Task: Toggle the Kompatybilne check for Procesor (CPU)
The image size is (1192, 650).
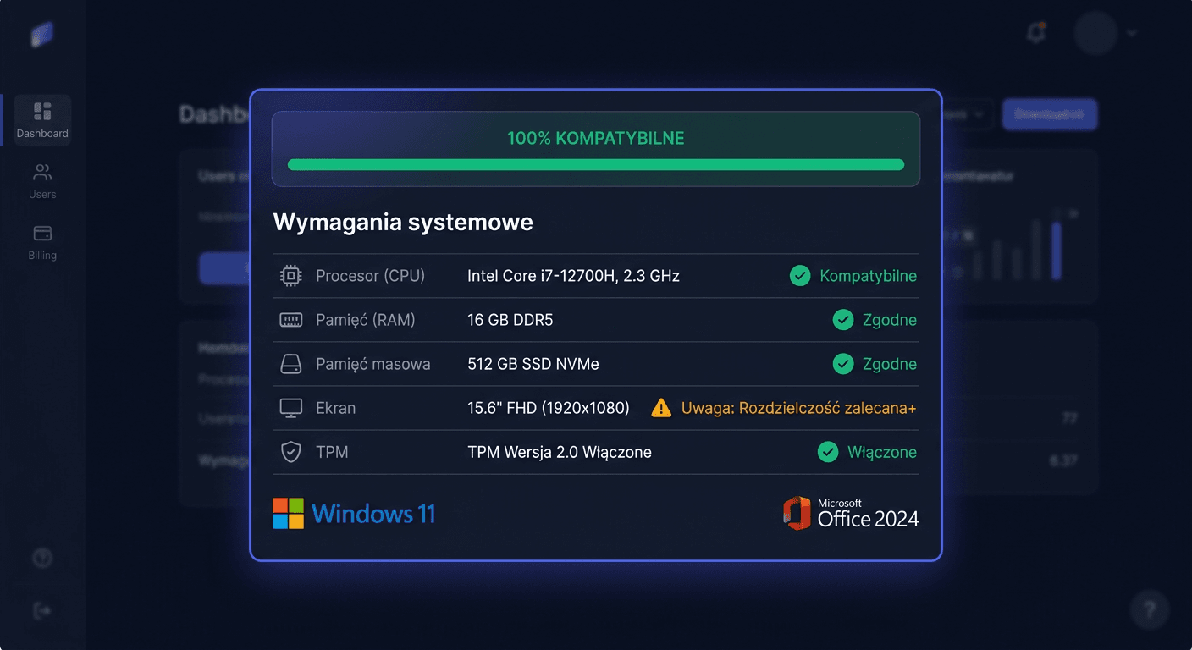Action: coord(800,275)
